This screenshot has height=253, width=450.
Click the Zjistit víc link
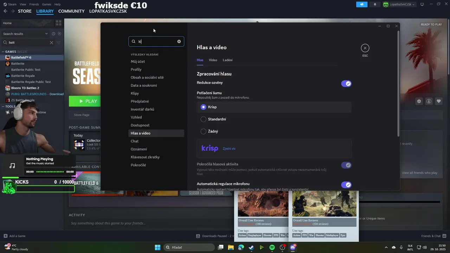[x=229, y=149]
